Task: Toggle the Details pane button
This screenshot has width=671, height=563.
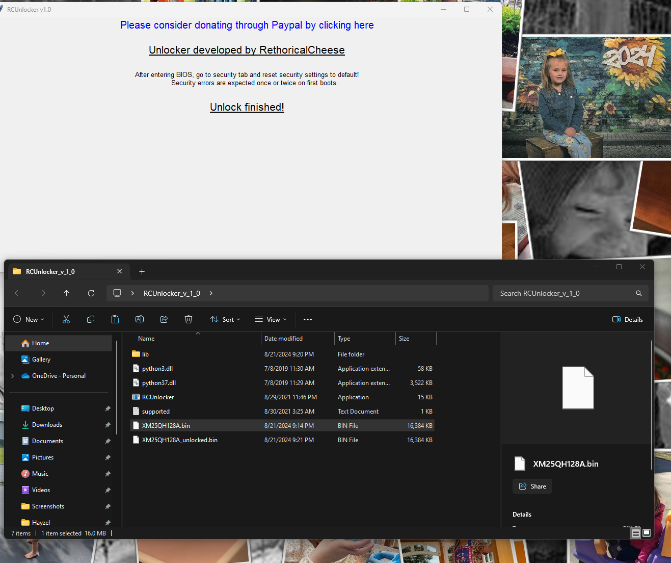Action: [x=627, y=320]
